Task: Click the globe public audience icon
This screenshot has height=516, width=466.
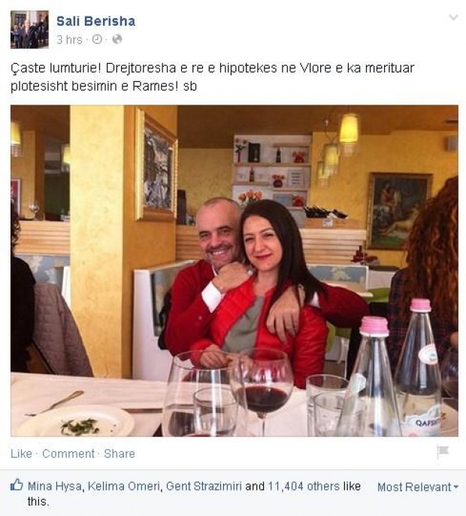Action: pyautogui.click(x=117, y=39)
